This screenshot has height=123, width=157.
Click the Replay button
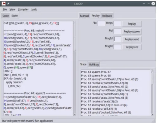[x=132, y=24]
